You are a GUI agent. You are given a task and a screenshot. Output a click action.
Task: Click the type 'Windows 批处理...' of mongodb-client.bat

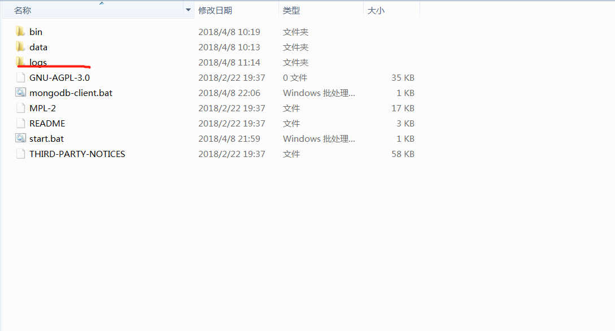click(319, 93)
